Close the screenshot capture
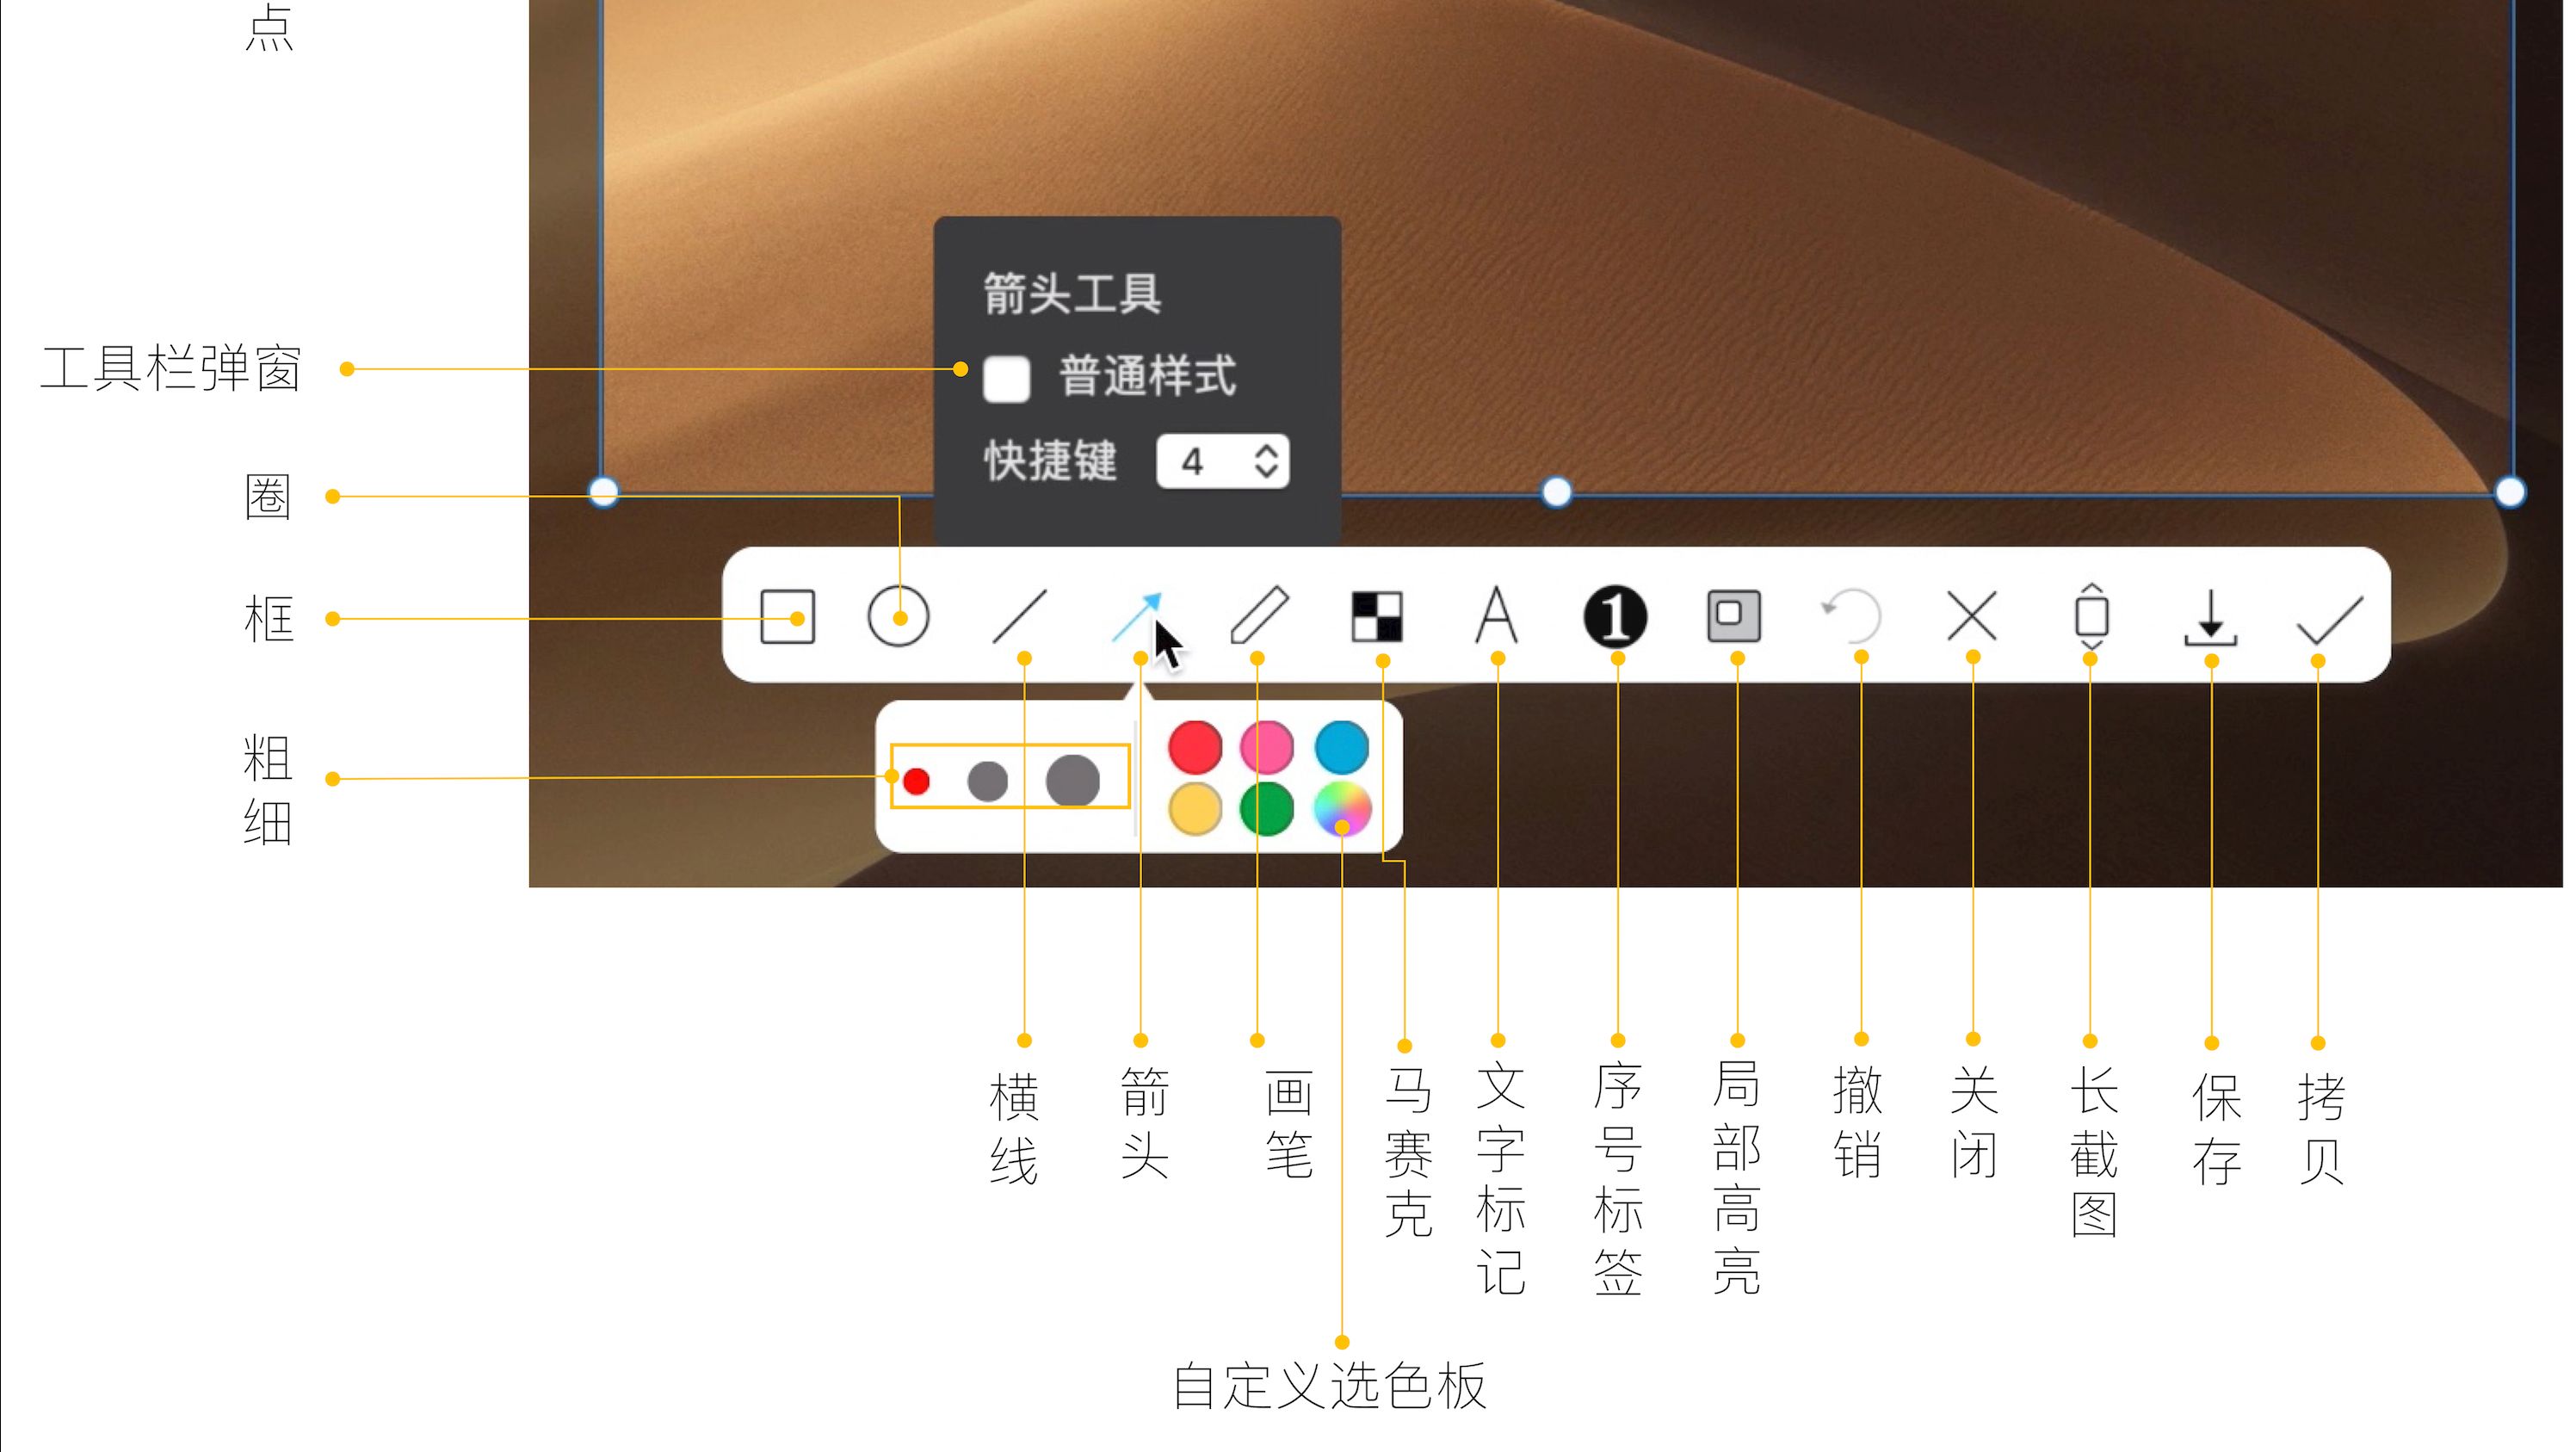 pos(1972,618)
